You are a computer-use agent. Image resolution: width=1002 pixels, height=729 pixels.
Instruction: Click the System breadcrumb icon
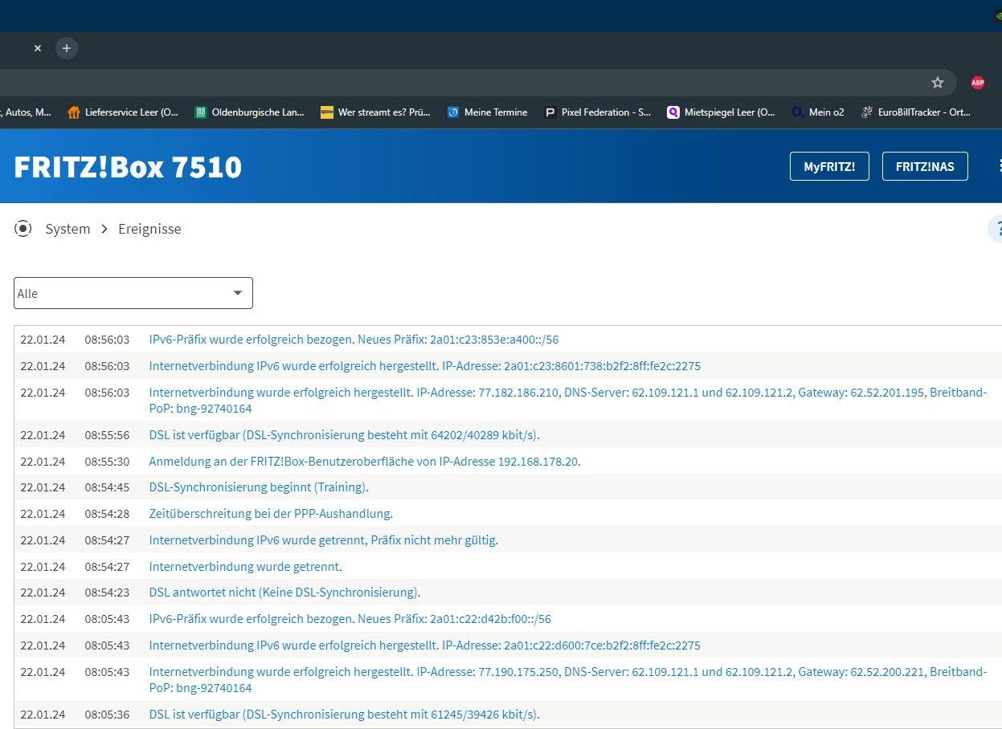point(23,229)
